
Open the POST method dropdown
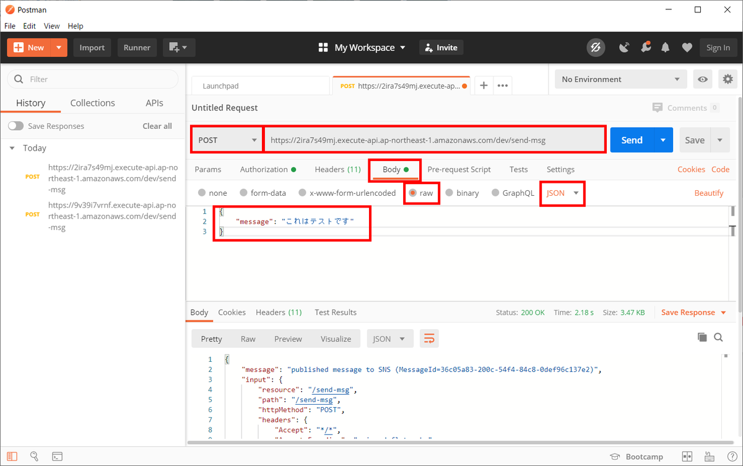[x=227, y=140]
